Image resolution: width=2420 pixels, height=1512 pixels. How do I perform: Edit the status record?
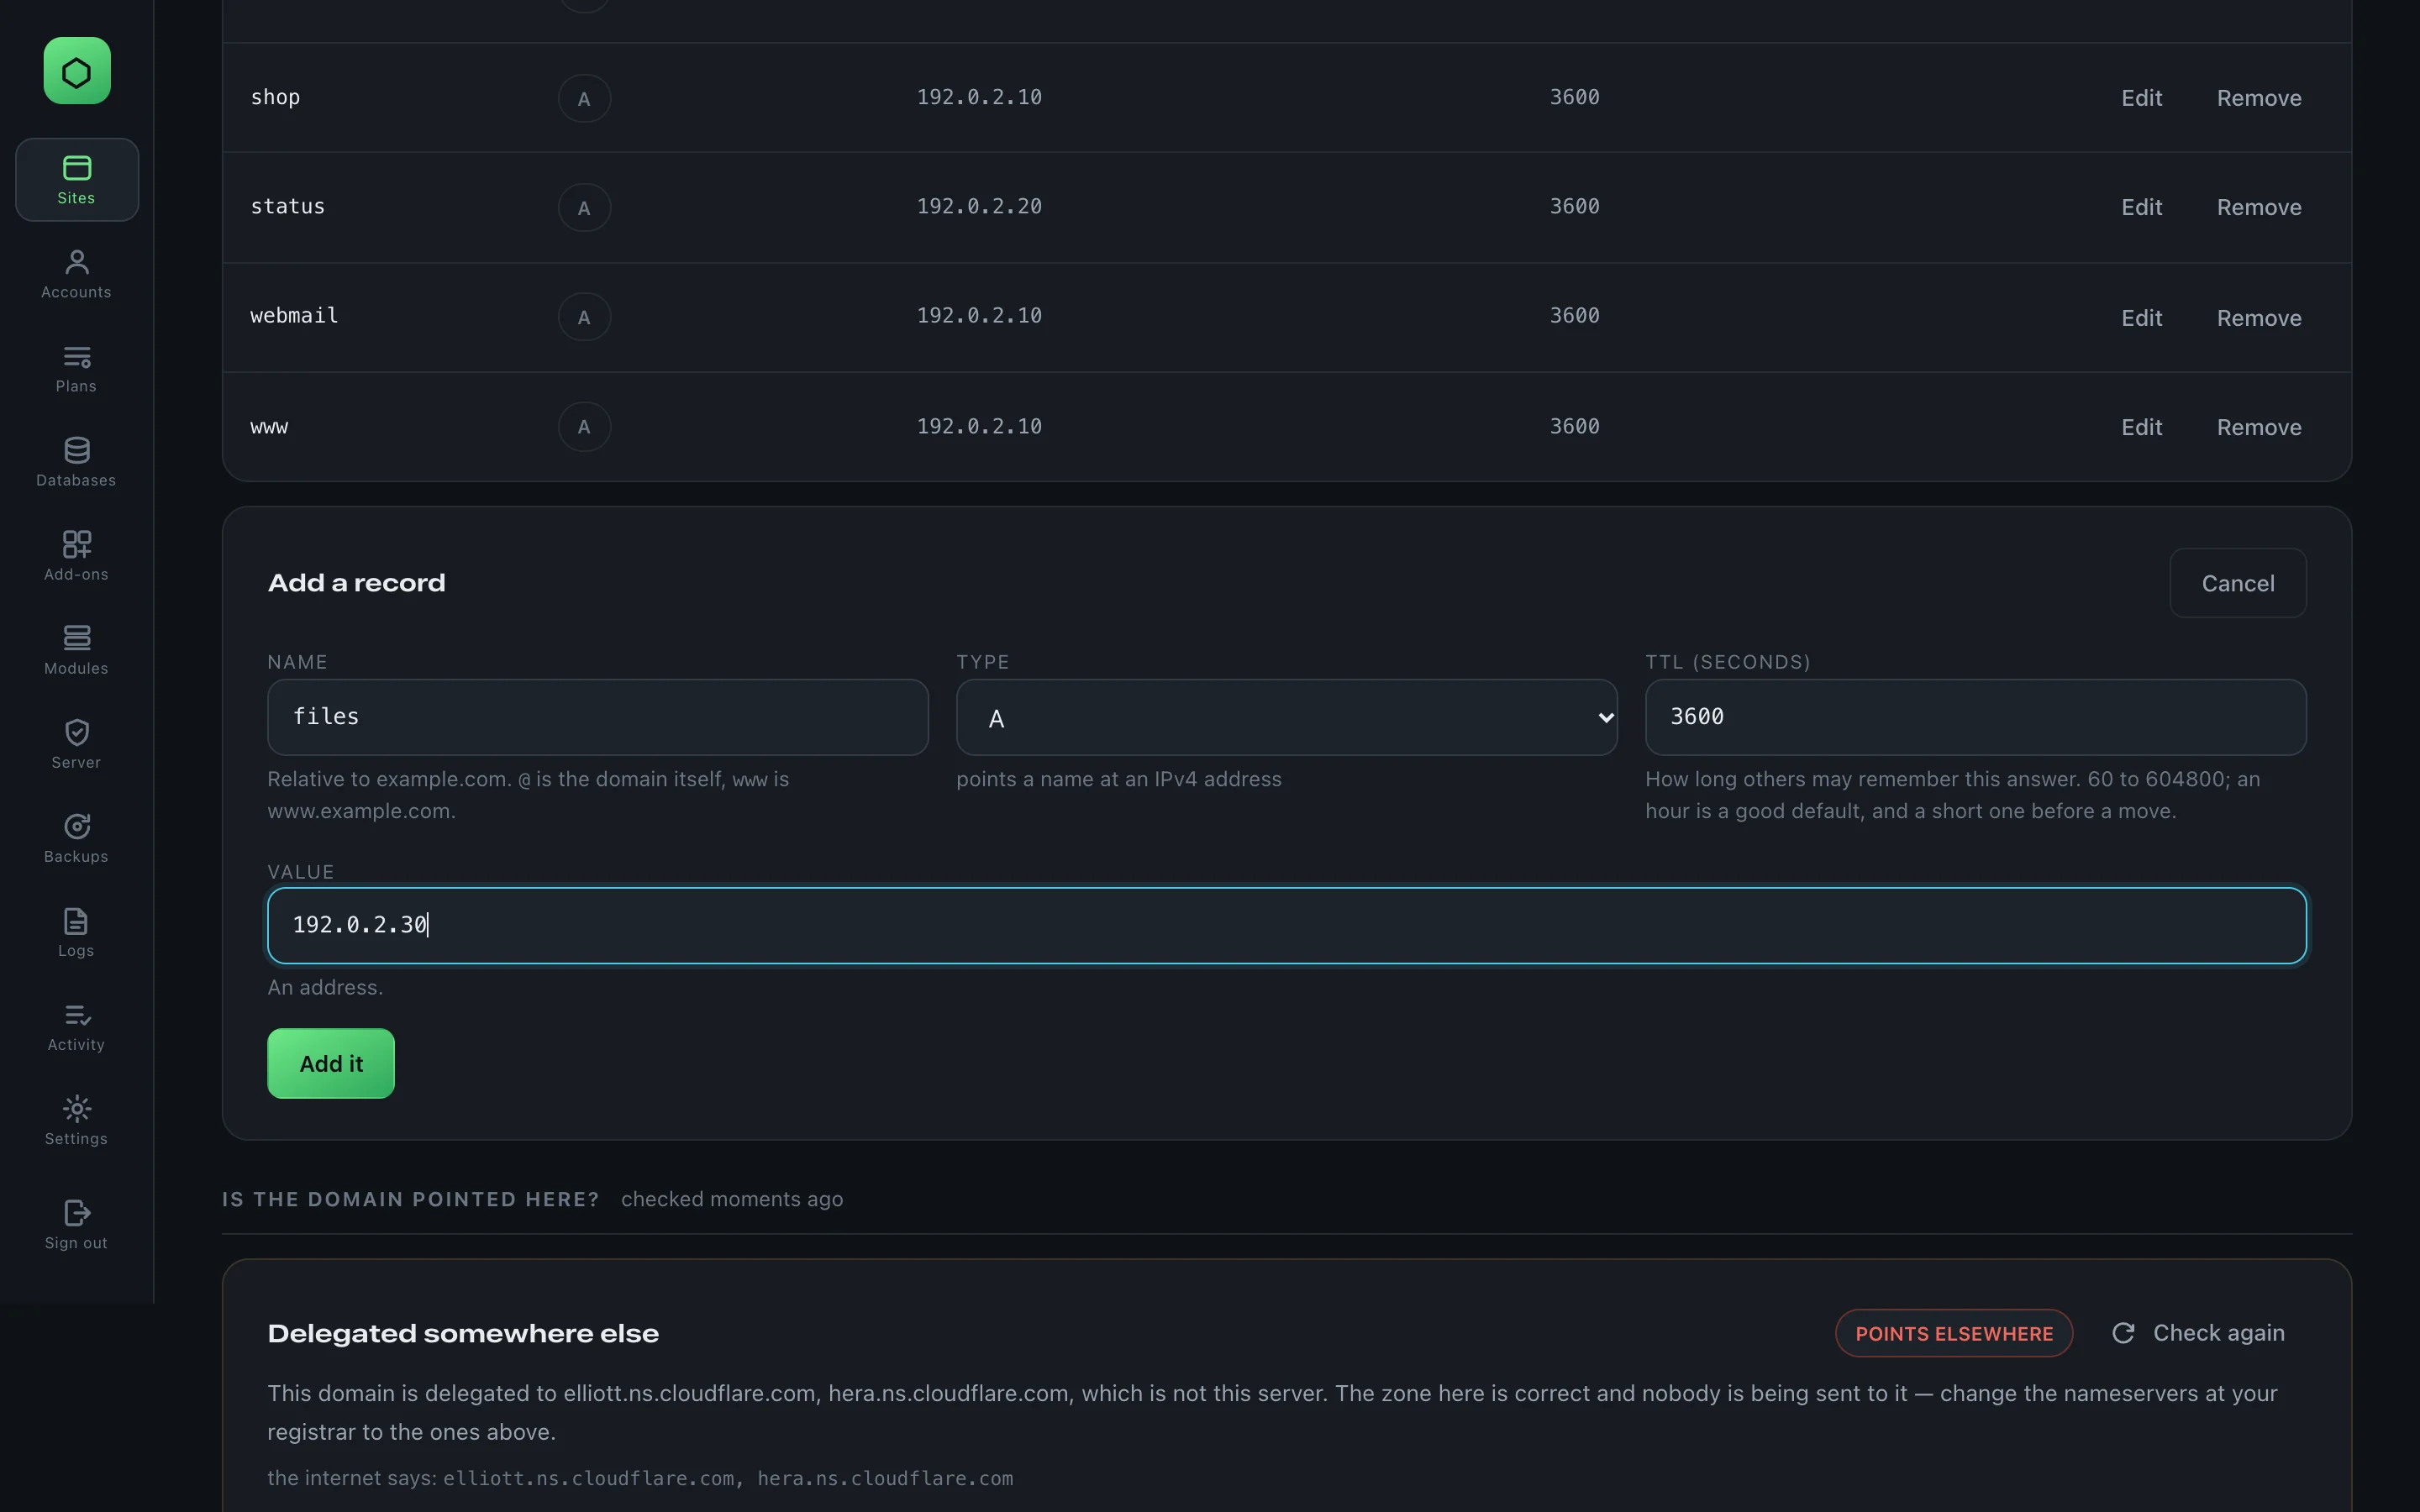point(2141,207)
